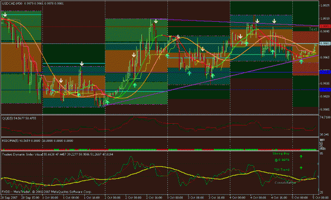The height and width of the screenshot is (200, 331).
Task: Click the 5 Oct 00:00 time label
Action: click(300, 198)
